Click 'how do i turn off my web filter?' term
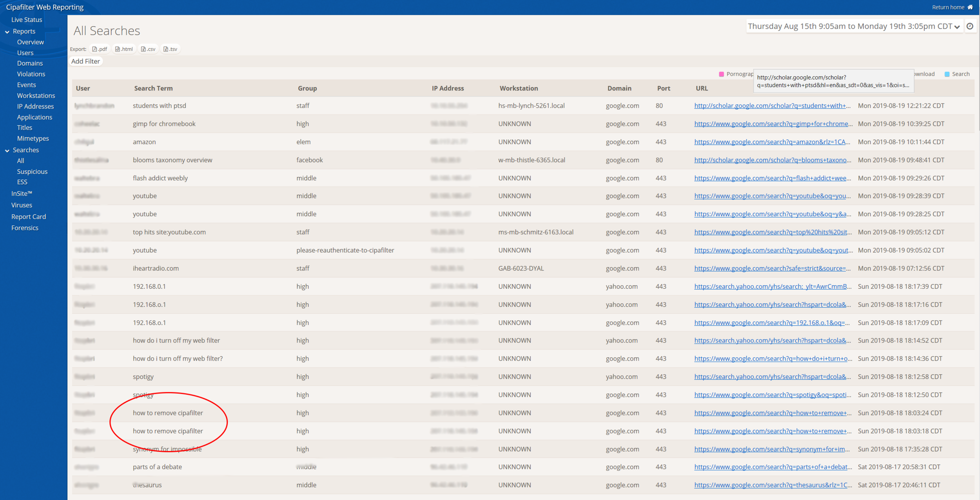Screen dimensions: 980x500 click(178, 358)
